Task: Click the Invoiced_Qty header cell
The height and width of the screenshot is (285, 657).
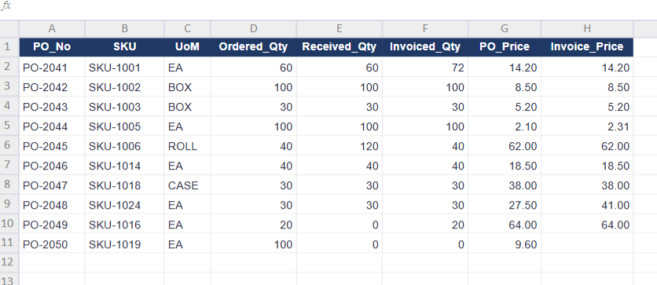Action: click(425, 47)
